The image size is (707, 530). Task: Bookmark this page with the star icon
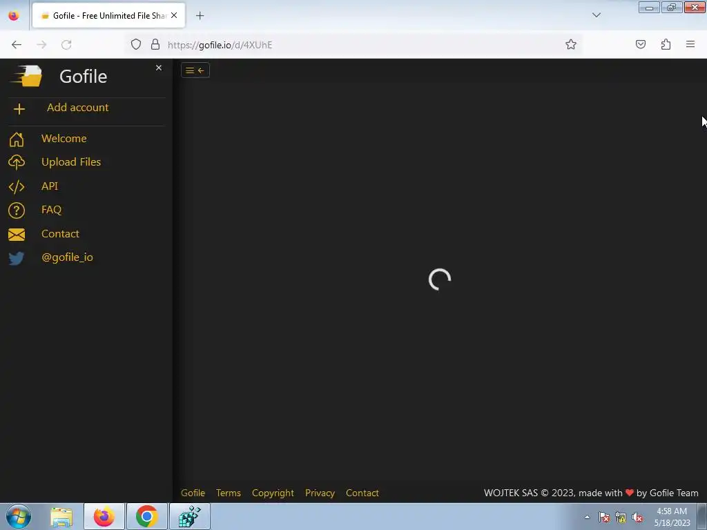(x=571, y=45)
